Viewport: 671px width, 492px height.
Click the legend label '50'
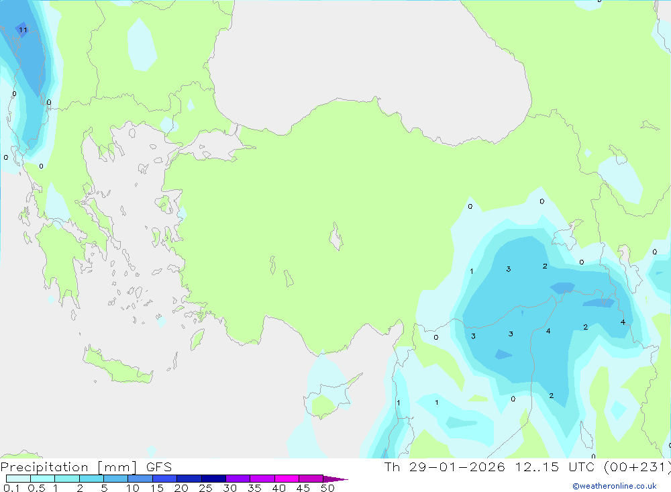point(327,488)
